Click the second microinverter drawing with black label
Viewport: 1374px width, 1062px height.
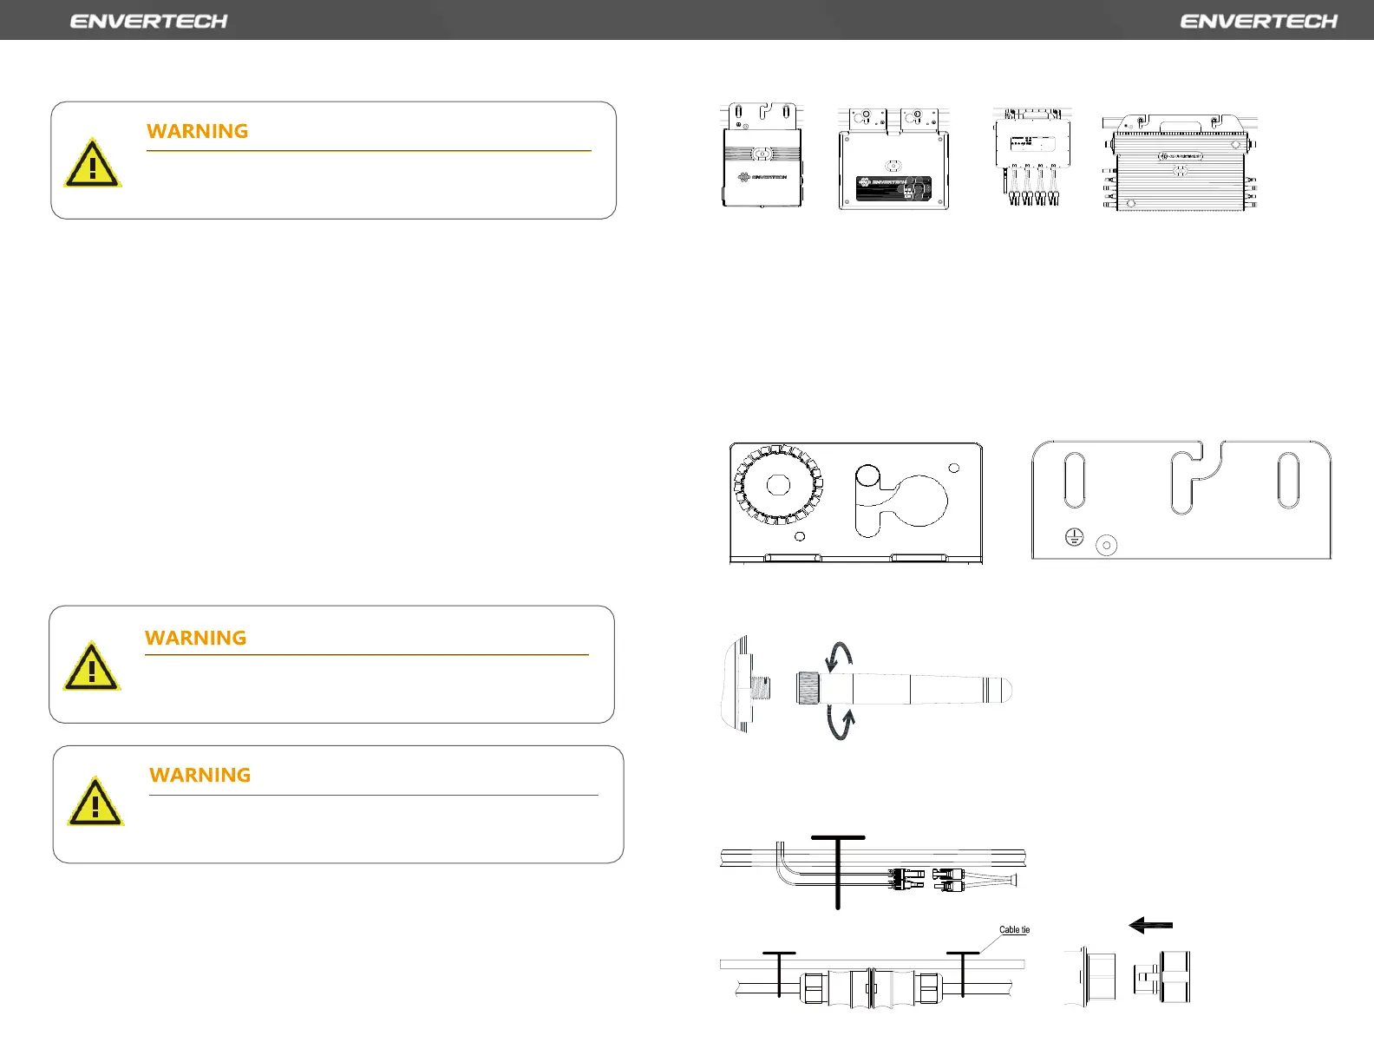click(x=893, y=160)
